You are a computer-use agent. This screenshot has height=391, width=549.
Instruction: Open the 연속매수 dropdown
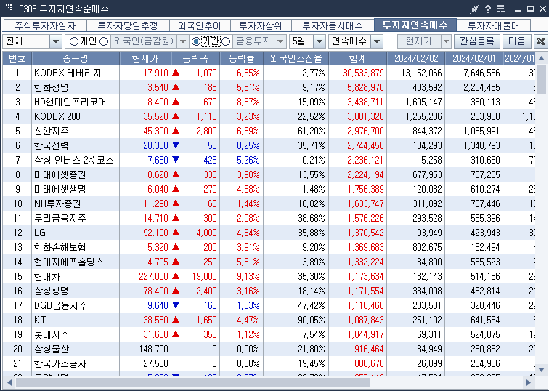[377, 41]
